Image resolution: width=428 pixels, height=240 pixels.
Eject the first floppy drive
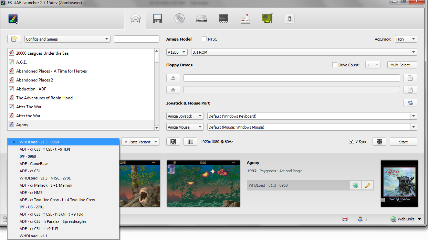[x=173, y=78]
